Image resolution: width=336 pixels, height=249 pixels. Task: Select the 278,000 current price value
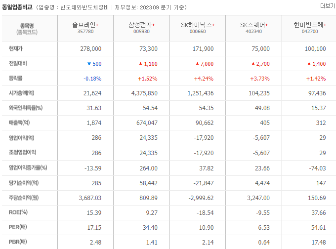pyautogui.click(x=90, y=49)
